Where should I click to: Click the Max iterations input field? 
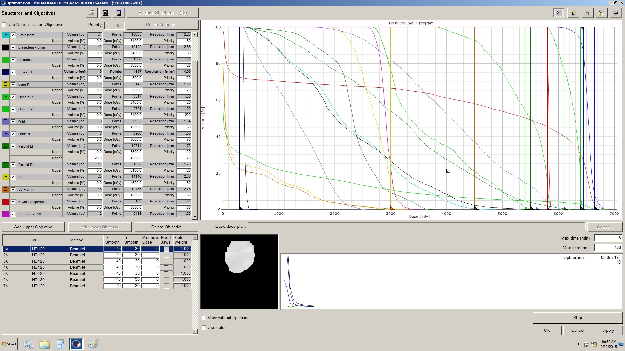coord(608,248)
